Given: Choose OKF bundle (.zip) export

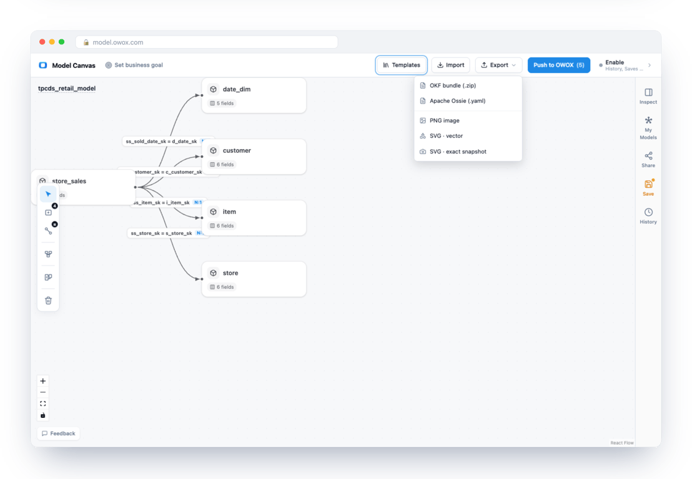Looking at the screenshot, I should 468,85.
